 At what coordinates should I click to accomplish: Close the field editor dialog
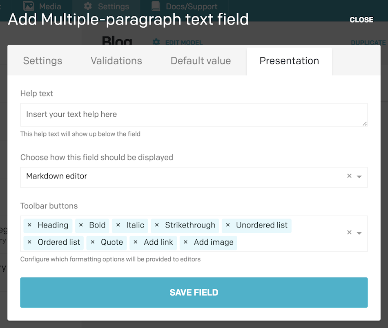coord(361,19)
